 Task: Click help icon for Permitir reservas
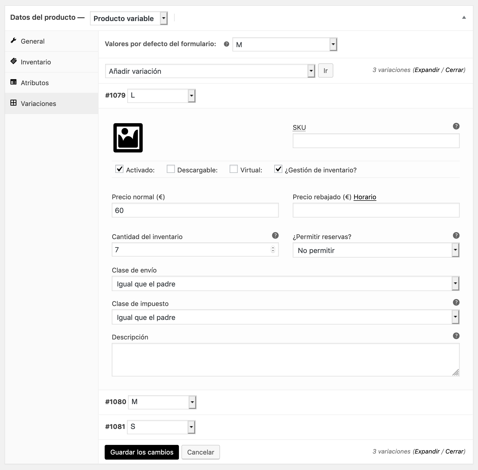(456, 236)
